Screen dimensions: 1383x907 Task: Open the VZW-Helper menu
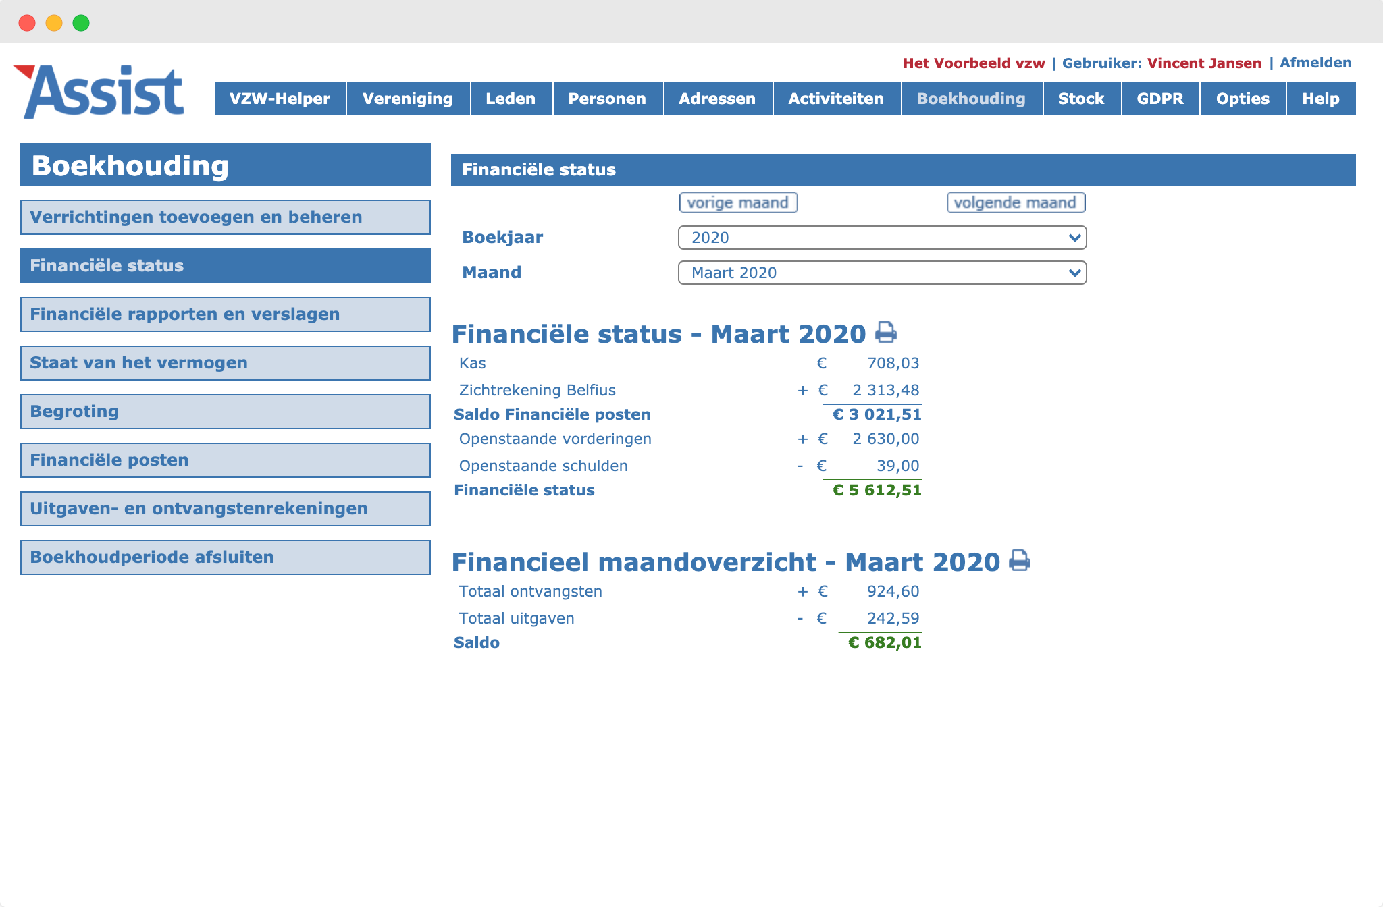point(280,99)
